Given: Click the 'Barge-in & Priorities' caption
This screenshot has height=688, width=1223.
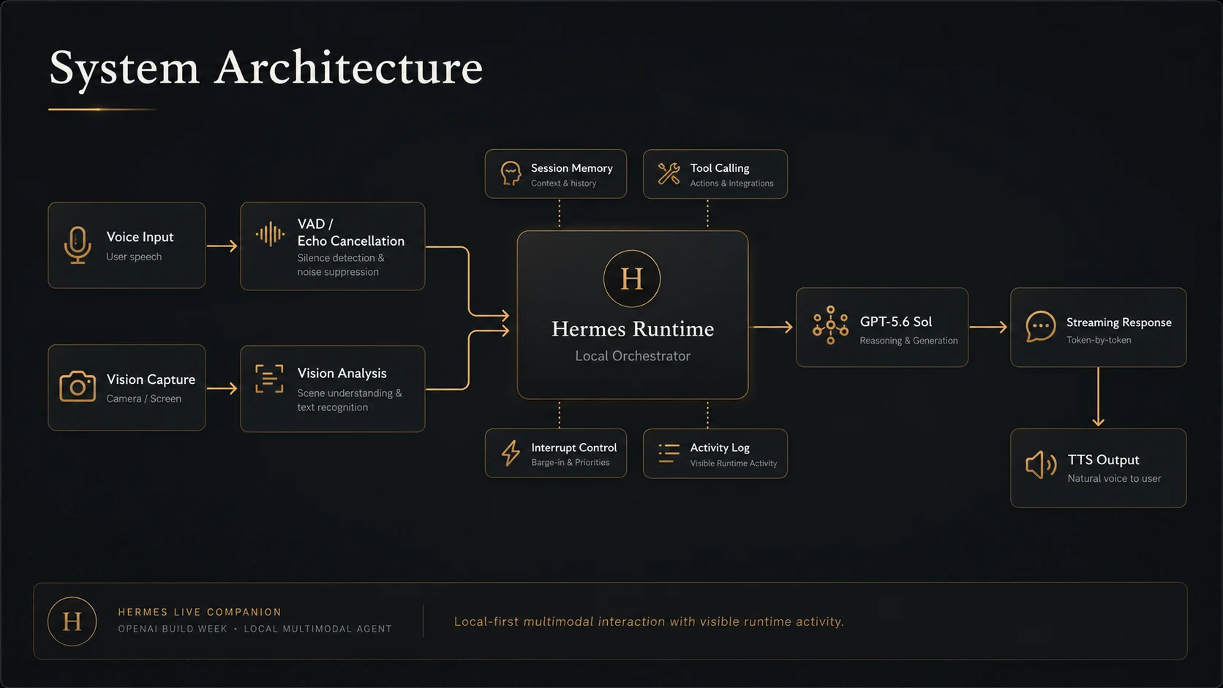Looking at the screenshot, I should click(x=571, y=463).
